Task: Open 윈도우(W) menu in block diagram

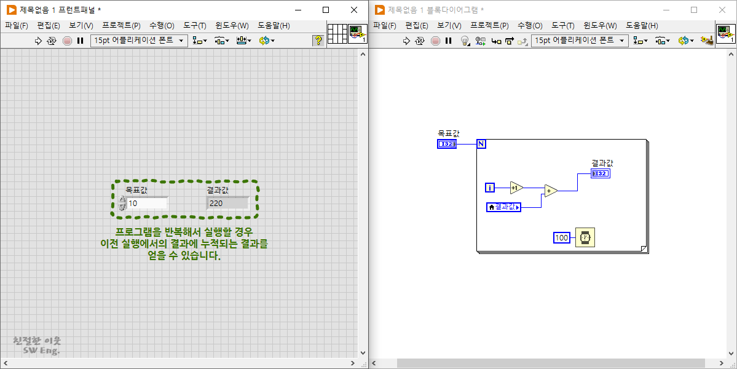Action: click(x=601, y=25)
